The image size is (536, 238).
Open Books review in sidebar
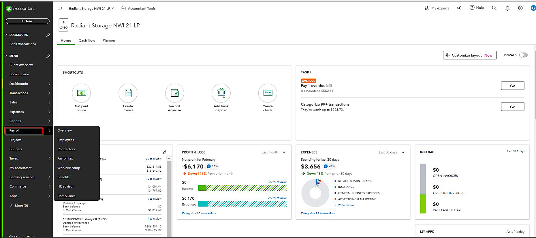pos(19,74)
